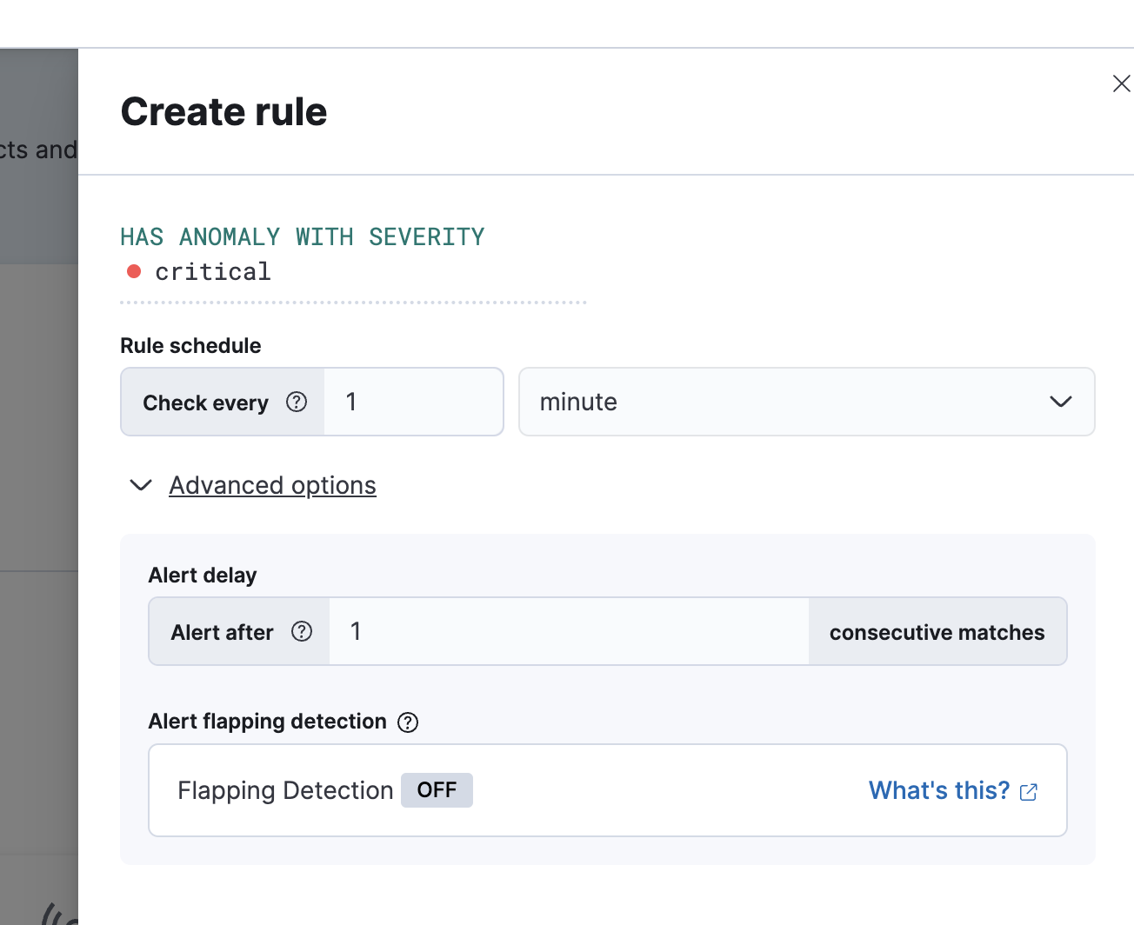1134x925 pixels.
Task: Close the Create rule flyout
Action: coord(1121,83)
